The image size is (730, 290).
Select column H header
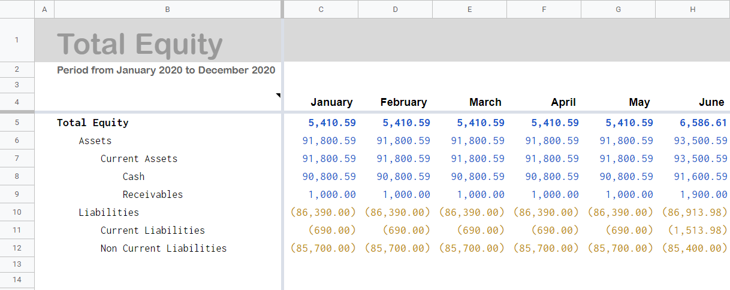tap(692, 9)
